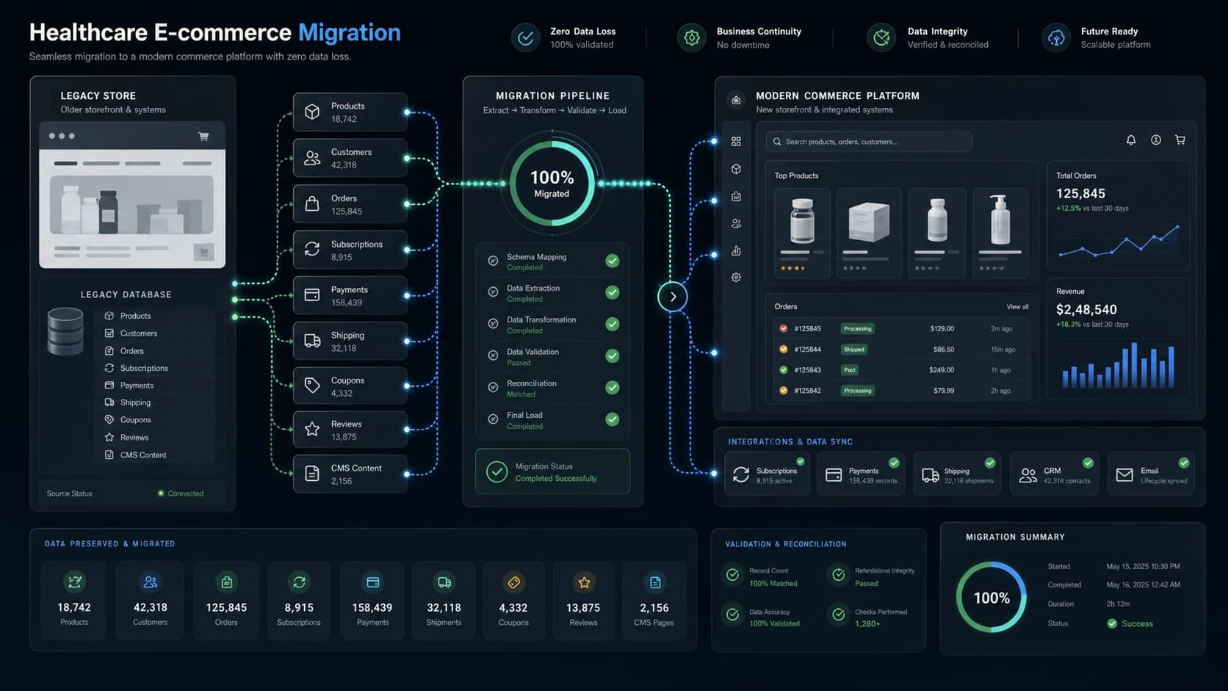
Task: Toggle the Data Validation passed checkmark
Action: pyautogui.click(x=612, y=356)
